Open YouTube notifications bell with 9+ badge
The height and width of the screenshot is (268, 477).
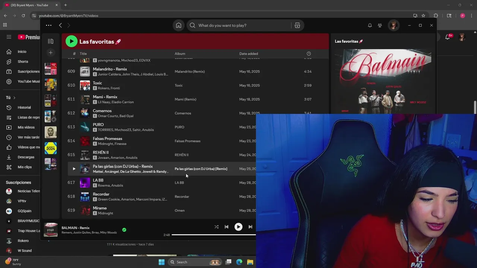(x=448, y=37)
